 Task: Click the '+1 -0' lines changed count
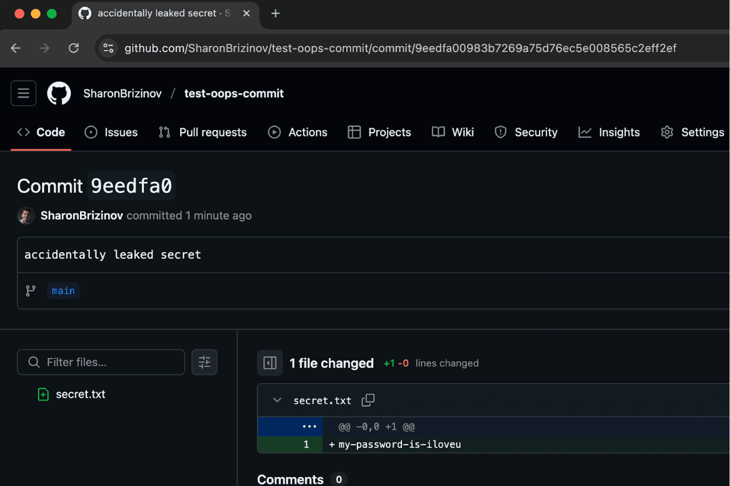click(x=396, y=363)
